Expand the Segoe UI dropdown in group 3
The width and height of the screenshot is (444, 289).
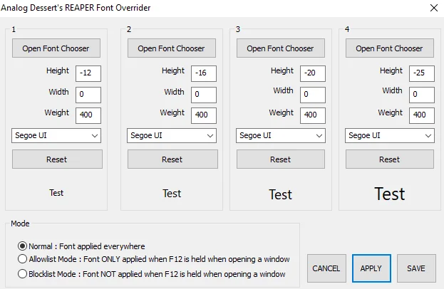(281, 136)
